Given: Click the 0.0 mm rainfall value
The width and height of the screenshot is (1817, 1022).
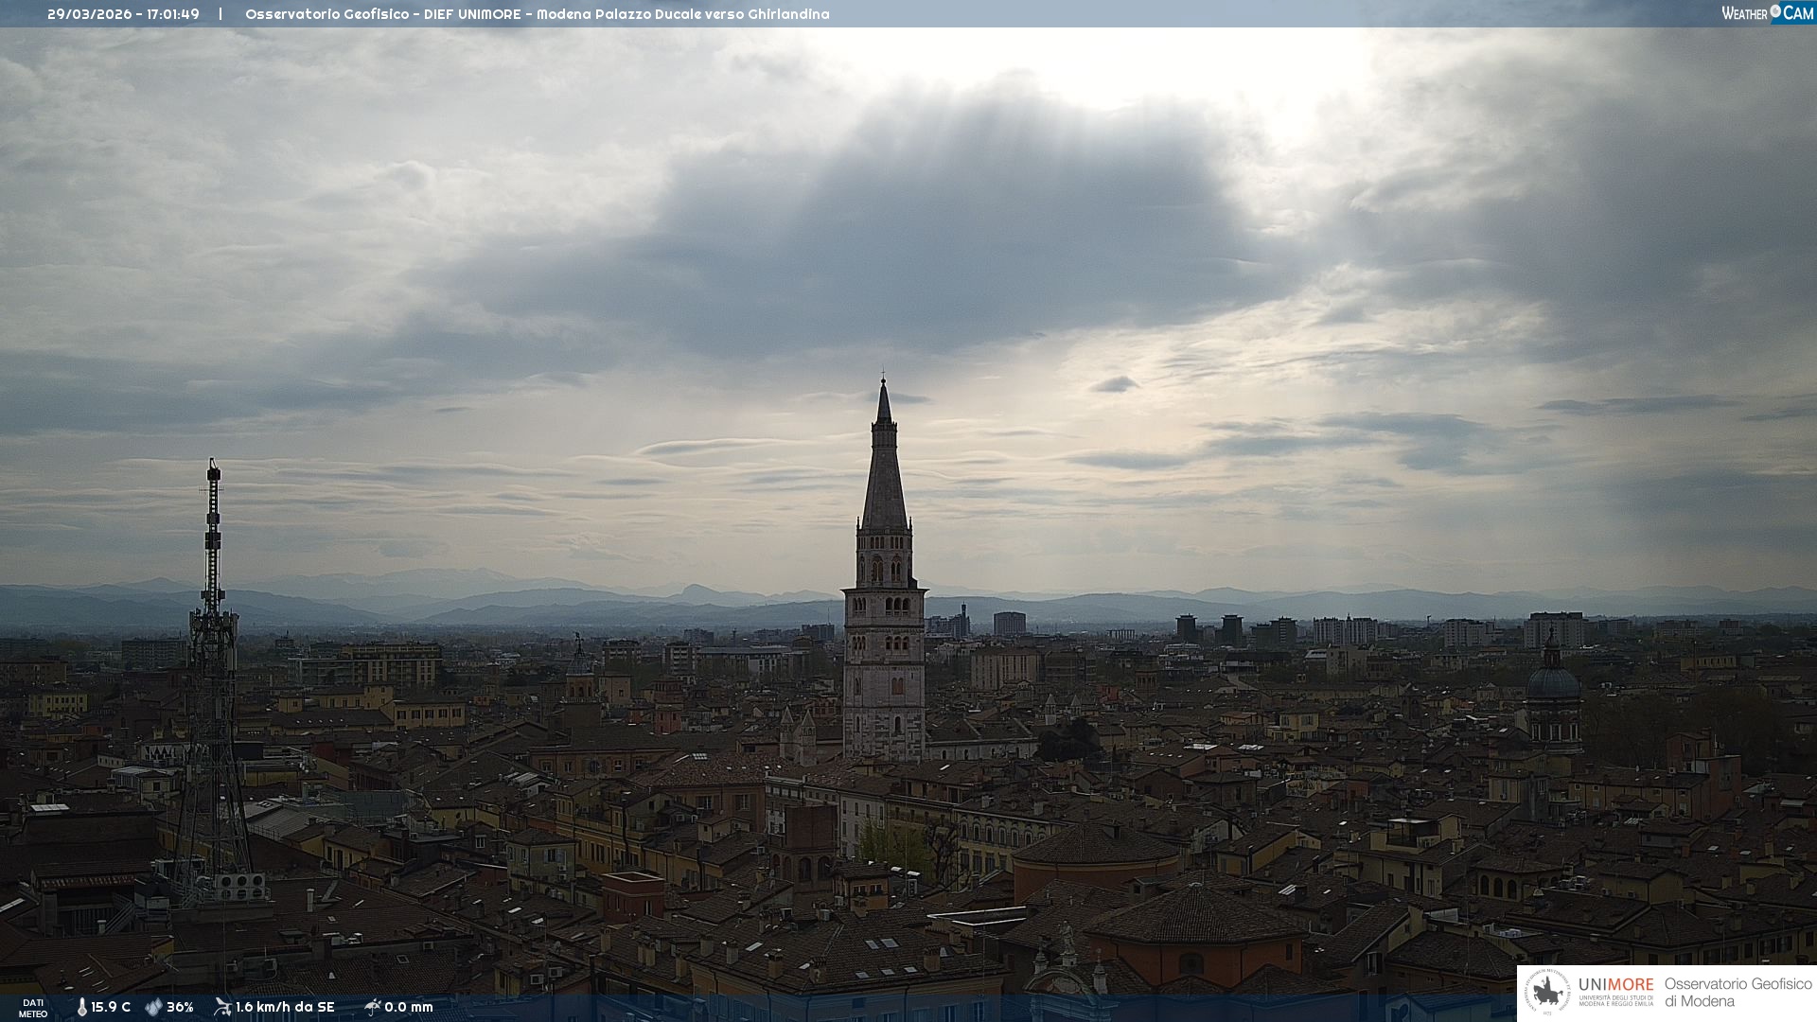Looking at the screenshot, I should [409, 1008].
